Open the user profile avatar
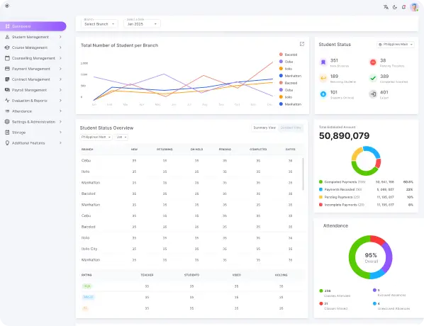Viewport: 424px width, 326px height. point(414,7)
